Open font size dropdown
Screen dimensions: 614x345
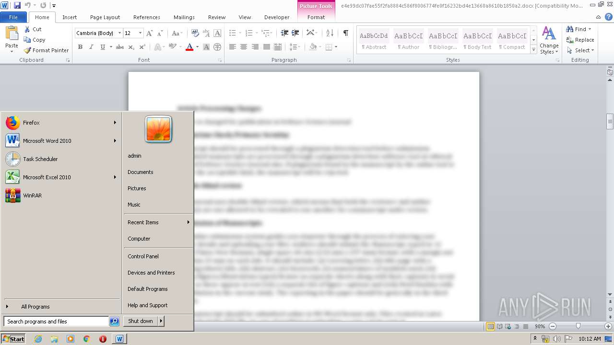(x=140, y=33)
